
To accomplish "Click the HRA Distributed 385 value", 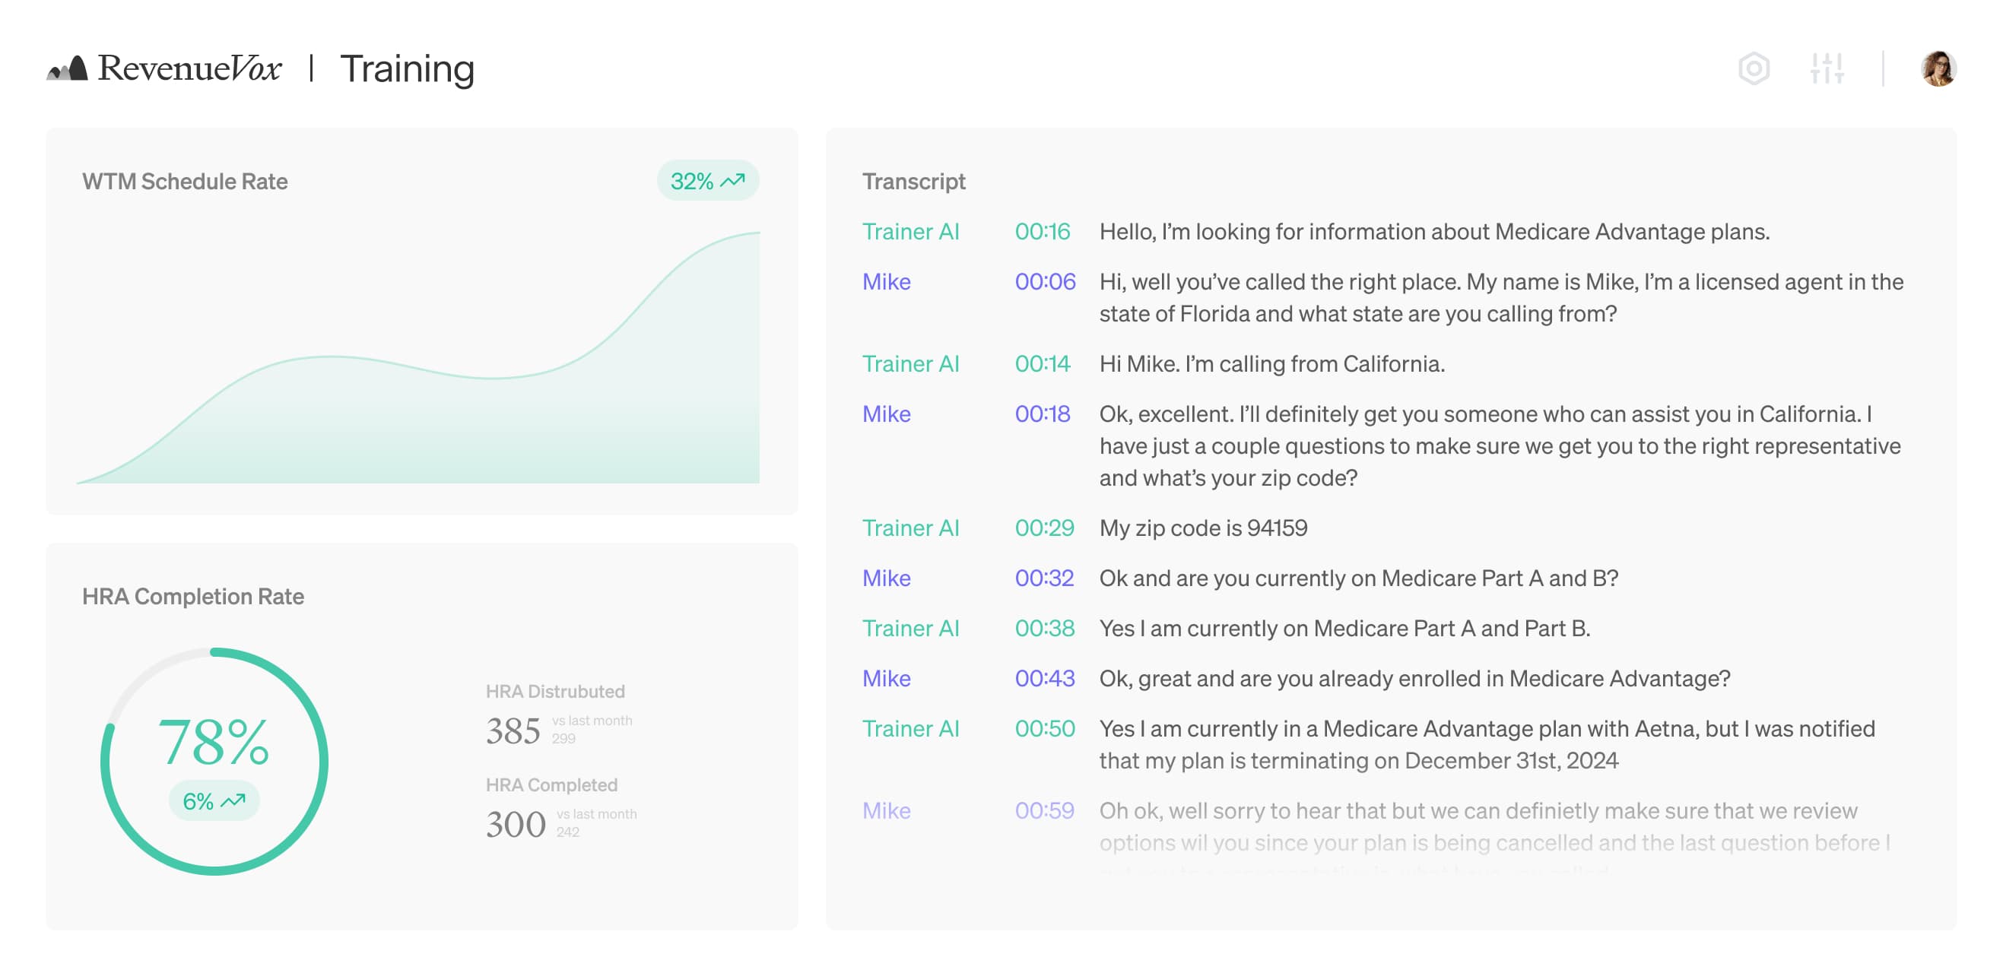I will pyautogui.click(x=514, y=729).
